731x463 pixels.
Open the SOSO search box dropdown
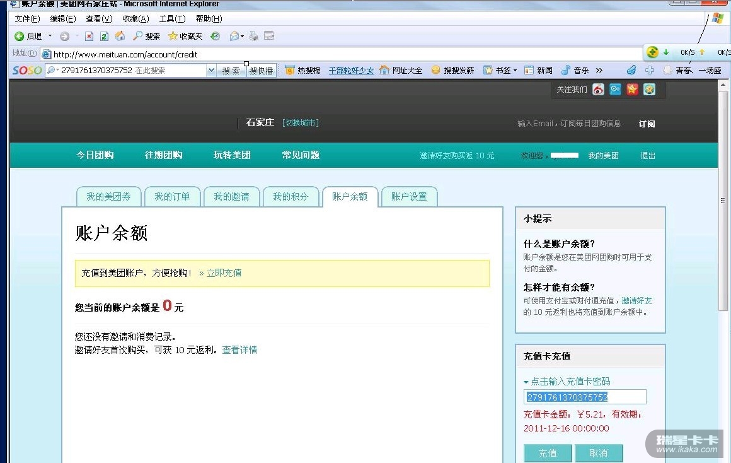tap(211, 71)
